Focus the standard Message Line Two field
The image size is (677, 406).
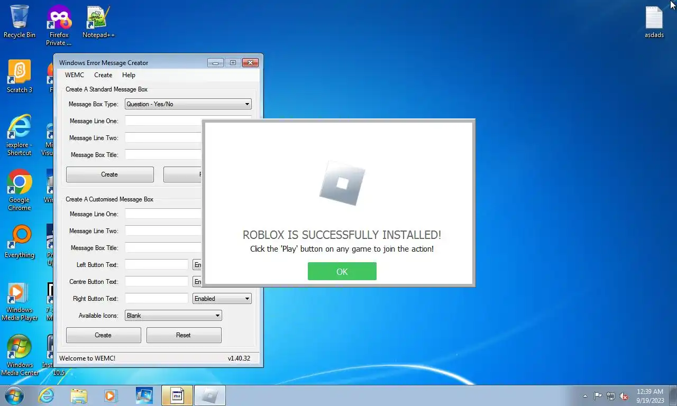pyautogui.click(x=163, y=138)
